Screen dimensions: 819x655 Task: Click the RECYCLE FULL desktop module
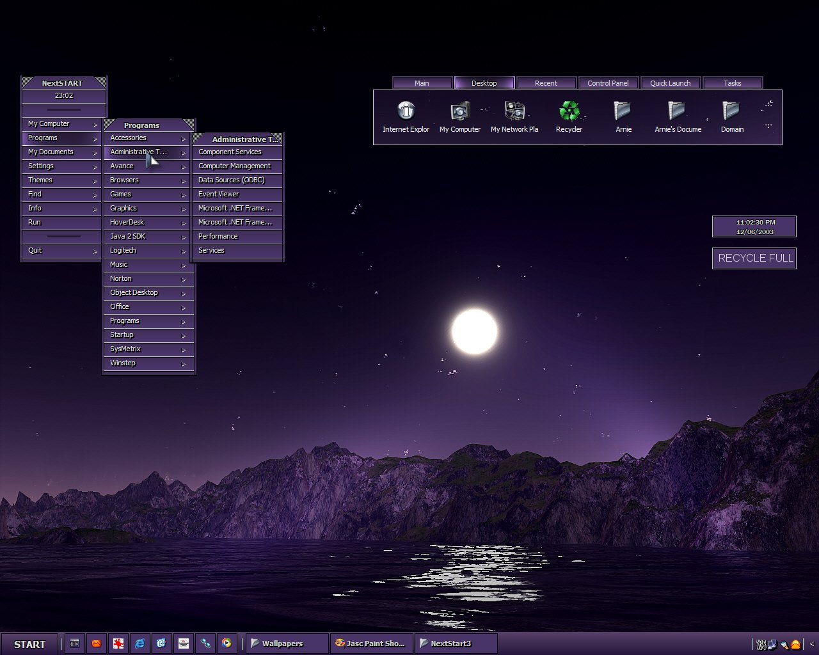[754, 258]
